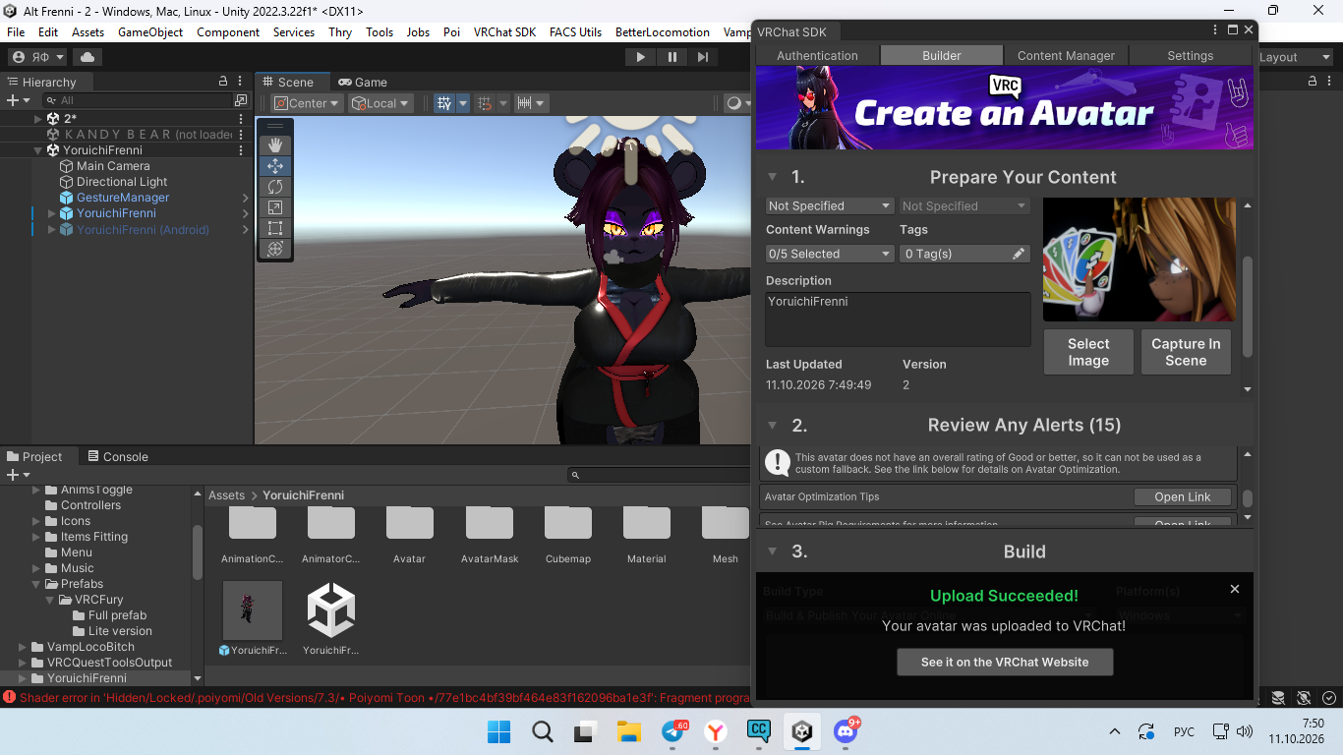Toggle the Hierarchy panel lock
The height and width of the screenshot is (755, 1343).
click(x=223, y=82)
